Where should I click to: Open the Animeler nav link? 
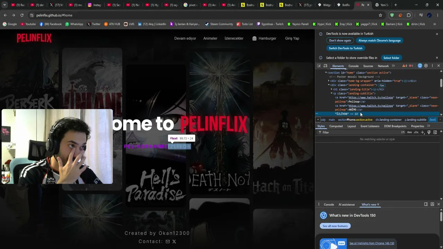(210, 38)
